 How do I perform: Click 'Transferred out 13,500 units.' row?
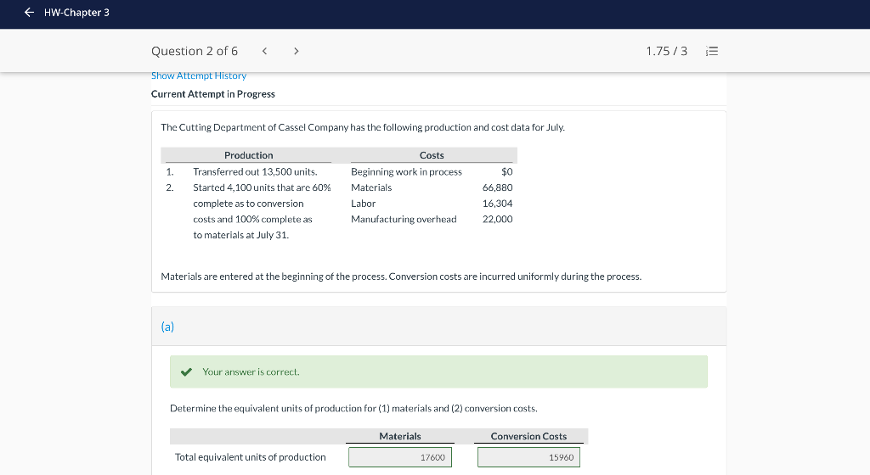click(x=255, y=171)
